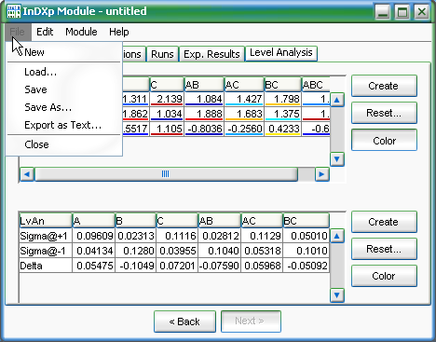Select cell with value 1.034
Image resolution: width=436 pixels, height=342 pixels.
point(167,114)
